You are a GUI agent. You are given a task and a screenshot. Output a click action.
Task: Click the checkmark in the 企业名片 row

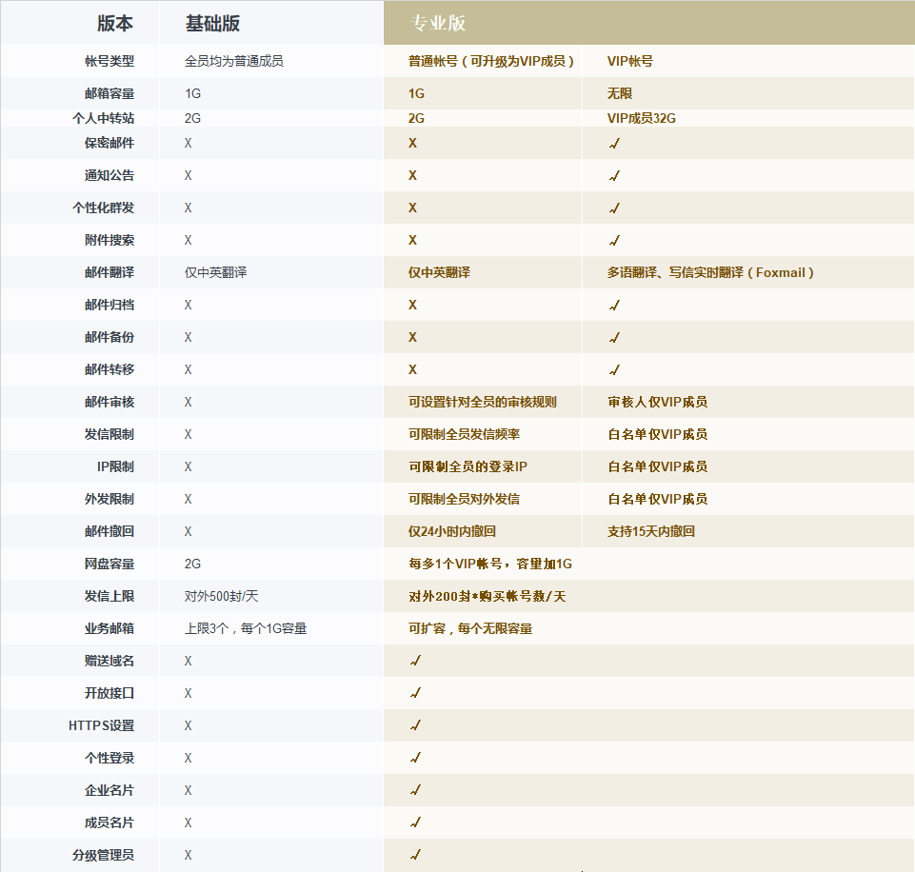[415, 790]
